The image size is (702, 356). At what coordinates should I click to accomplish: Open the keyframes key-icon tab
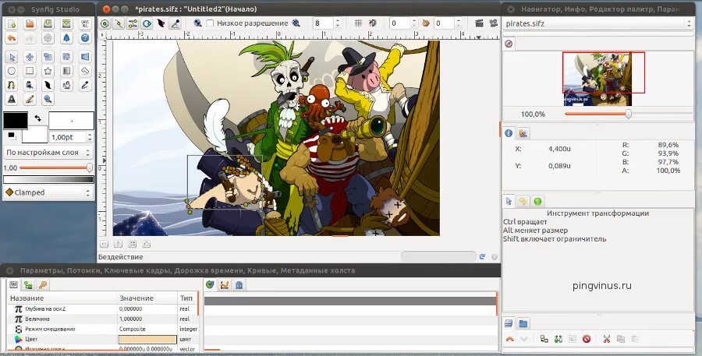coord(43,284)
